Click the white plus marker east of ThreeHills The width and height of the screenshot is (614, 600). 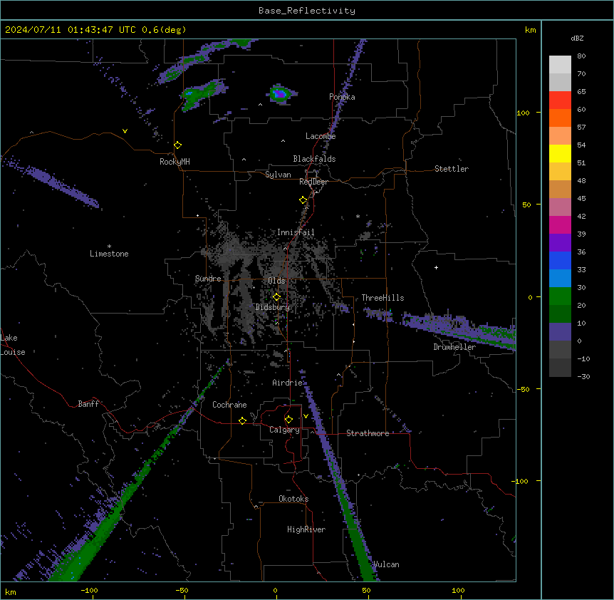(x=436, y=267)
